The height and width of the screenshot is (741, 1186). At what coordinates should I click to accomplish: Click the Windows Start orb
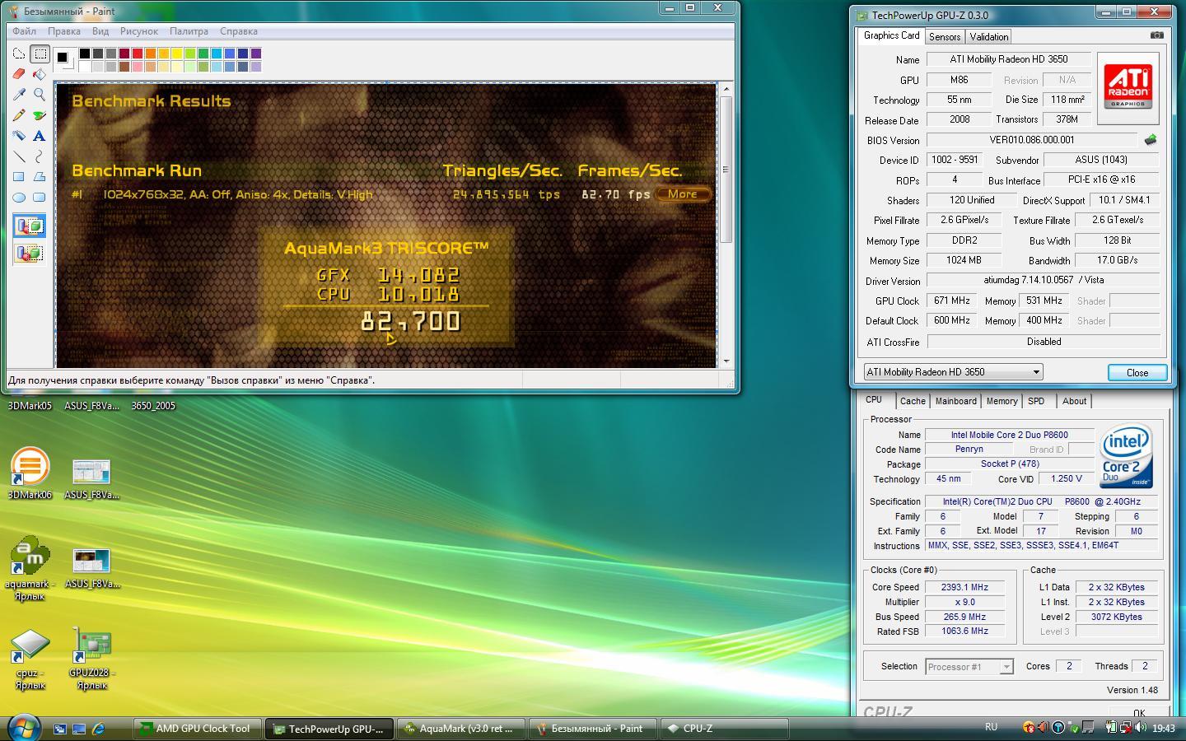click(23, 728)
